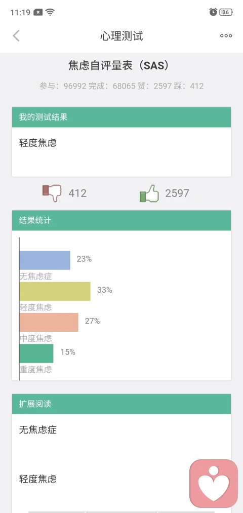Select the blue 23% bar
243x513 pixels.
coord(45,260)
